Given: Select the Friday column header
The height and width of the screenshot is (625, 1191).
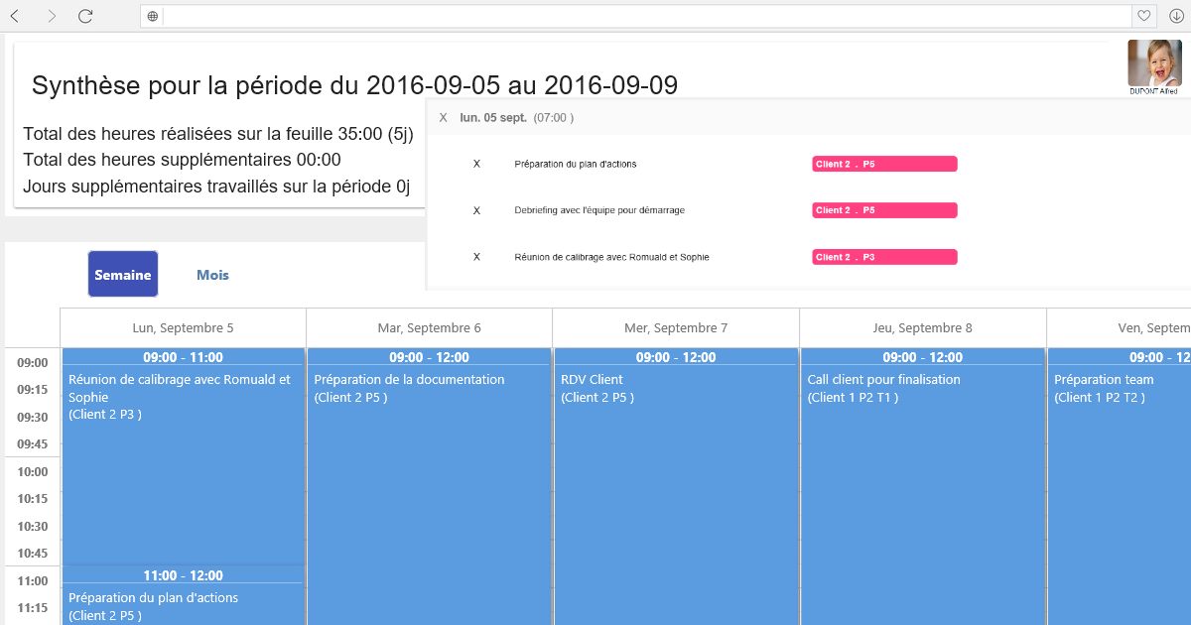Looking at the screenshot, I should click(1120, 327).
